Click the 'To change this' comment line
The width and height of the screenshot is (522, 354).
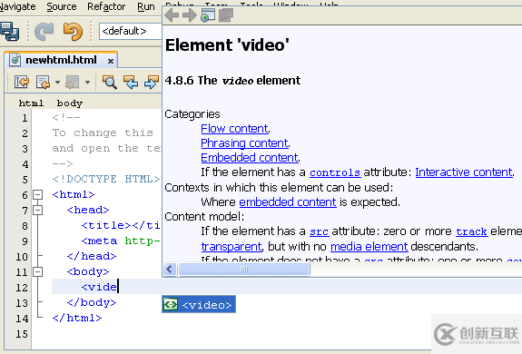tap(103, 133)
